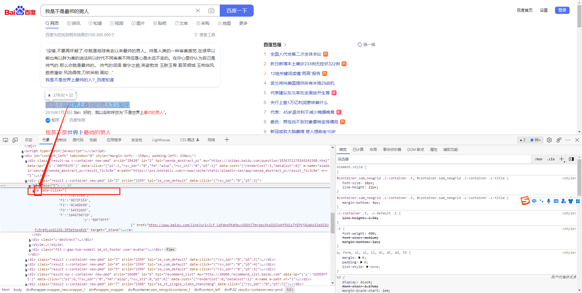This screenshot has height=293, width=582.
Task: Switch to the 网络 DevTools tab
Action: coord(211,140)
